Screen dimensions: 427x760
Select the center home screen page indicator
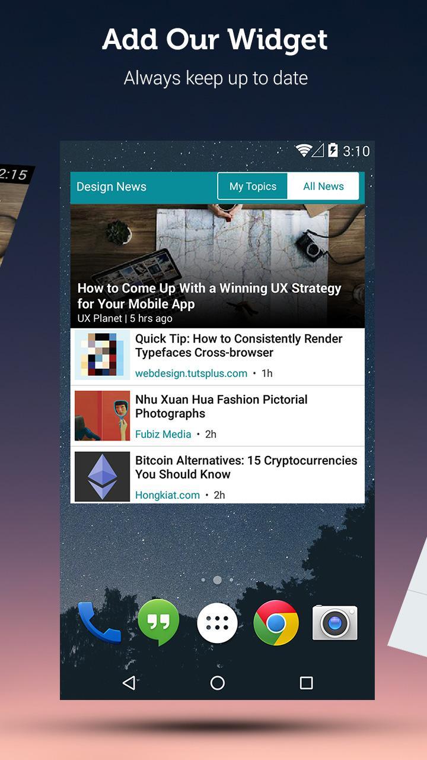tap(217, 579)
